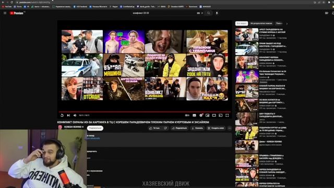
Task: Skip to next video in player
Action: coord(68,115)
